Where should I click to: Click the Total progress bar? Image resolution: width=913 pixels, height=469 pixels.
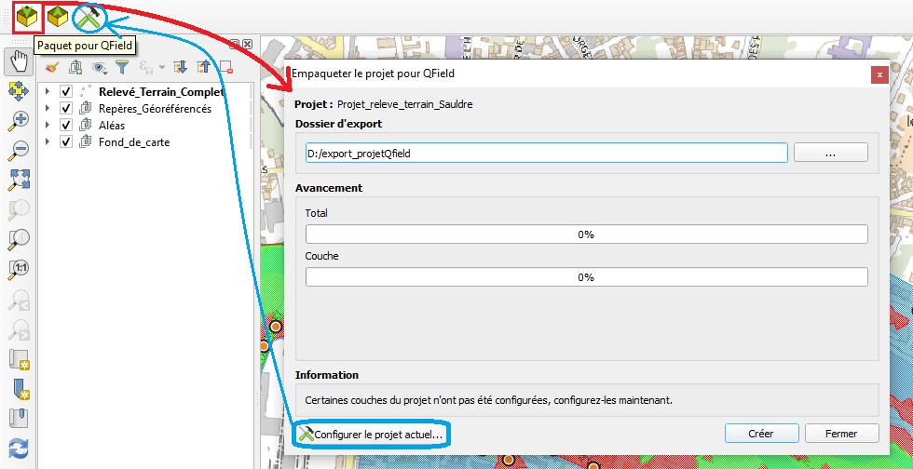(587, 234)
